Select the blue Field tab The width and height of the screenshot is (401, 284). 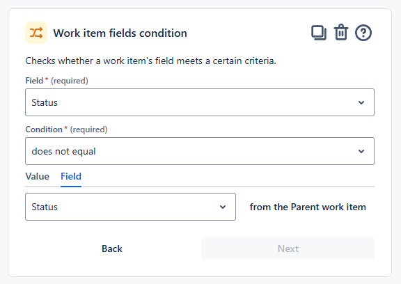click(71, 176)
